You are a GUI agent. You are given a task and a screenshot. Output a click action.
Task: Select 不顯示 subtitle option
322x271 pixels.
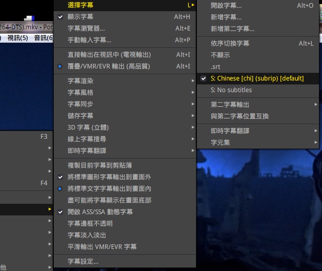pos(258,55)
